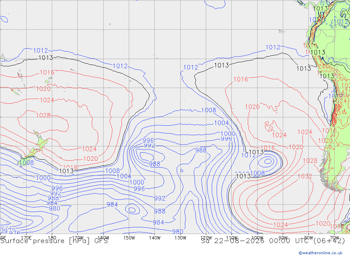
Task: Click the 140W longitude label
Action: (x=155, y=238)
